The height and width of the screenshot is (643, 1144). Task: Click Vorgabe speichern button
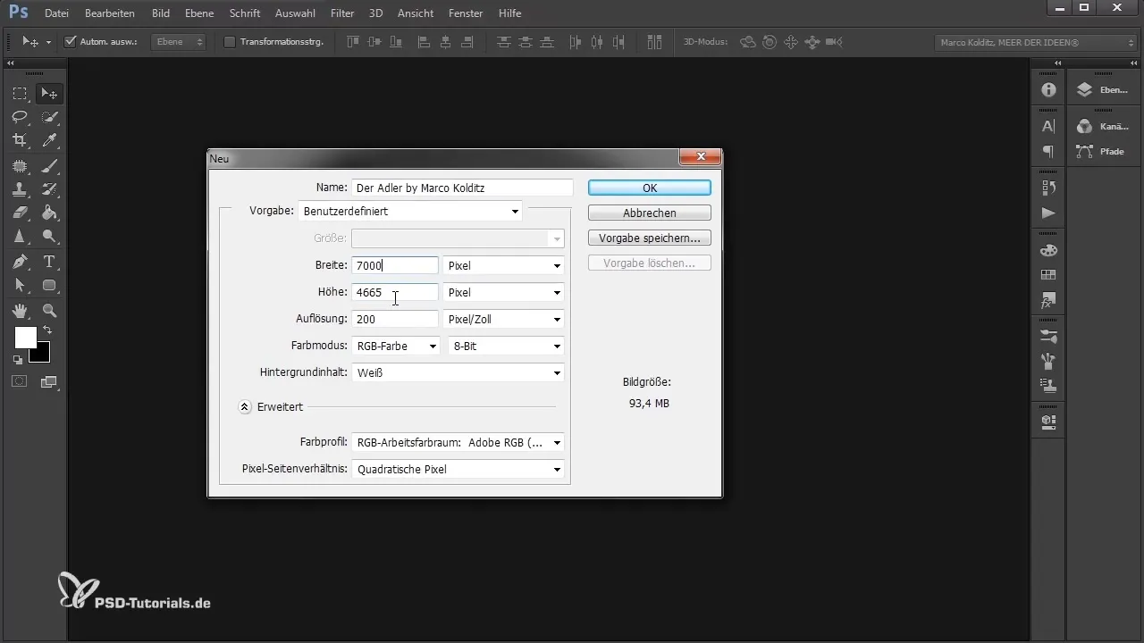[x=650, y=238]
